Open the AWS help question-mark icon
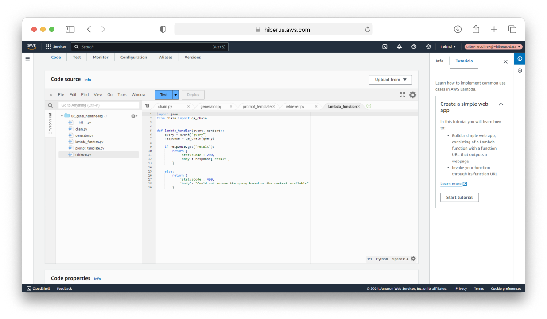This screenshot has width=547, height=319. click(414, 46)
